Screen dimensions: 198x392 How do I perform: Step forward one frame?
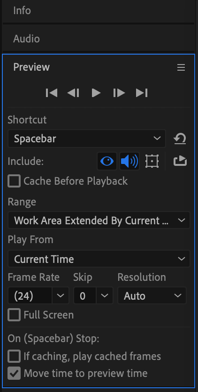(119, 93)
